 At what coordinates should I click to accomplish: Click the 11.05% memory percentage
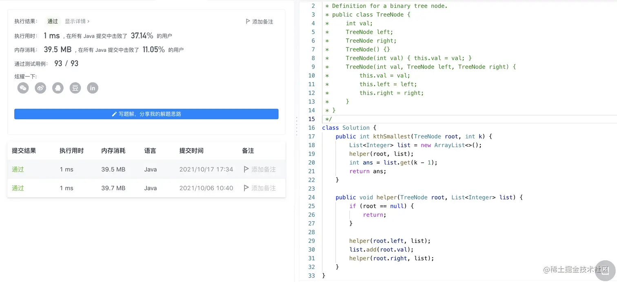point(154,50)
